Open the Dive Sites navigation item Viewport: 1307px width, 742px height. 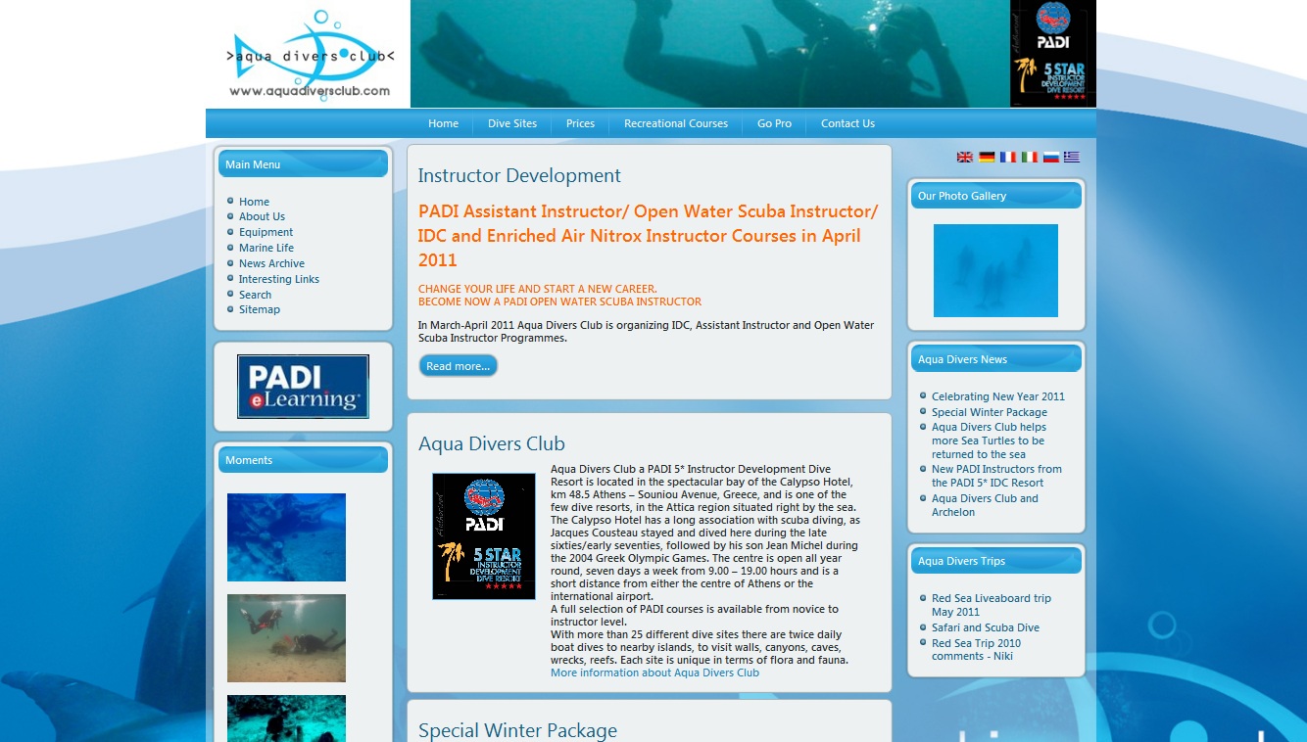tap(511, 123)
